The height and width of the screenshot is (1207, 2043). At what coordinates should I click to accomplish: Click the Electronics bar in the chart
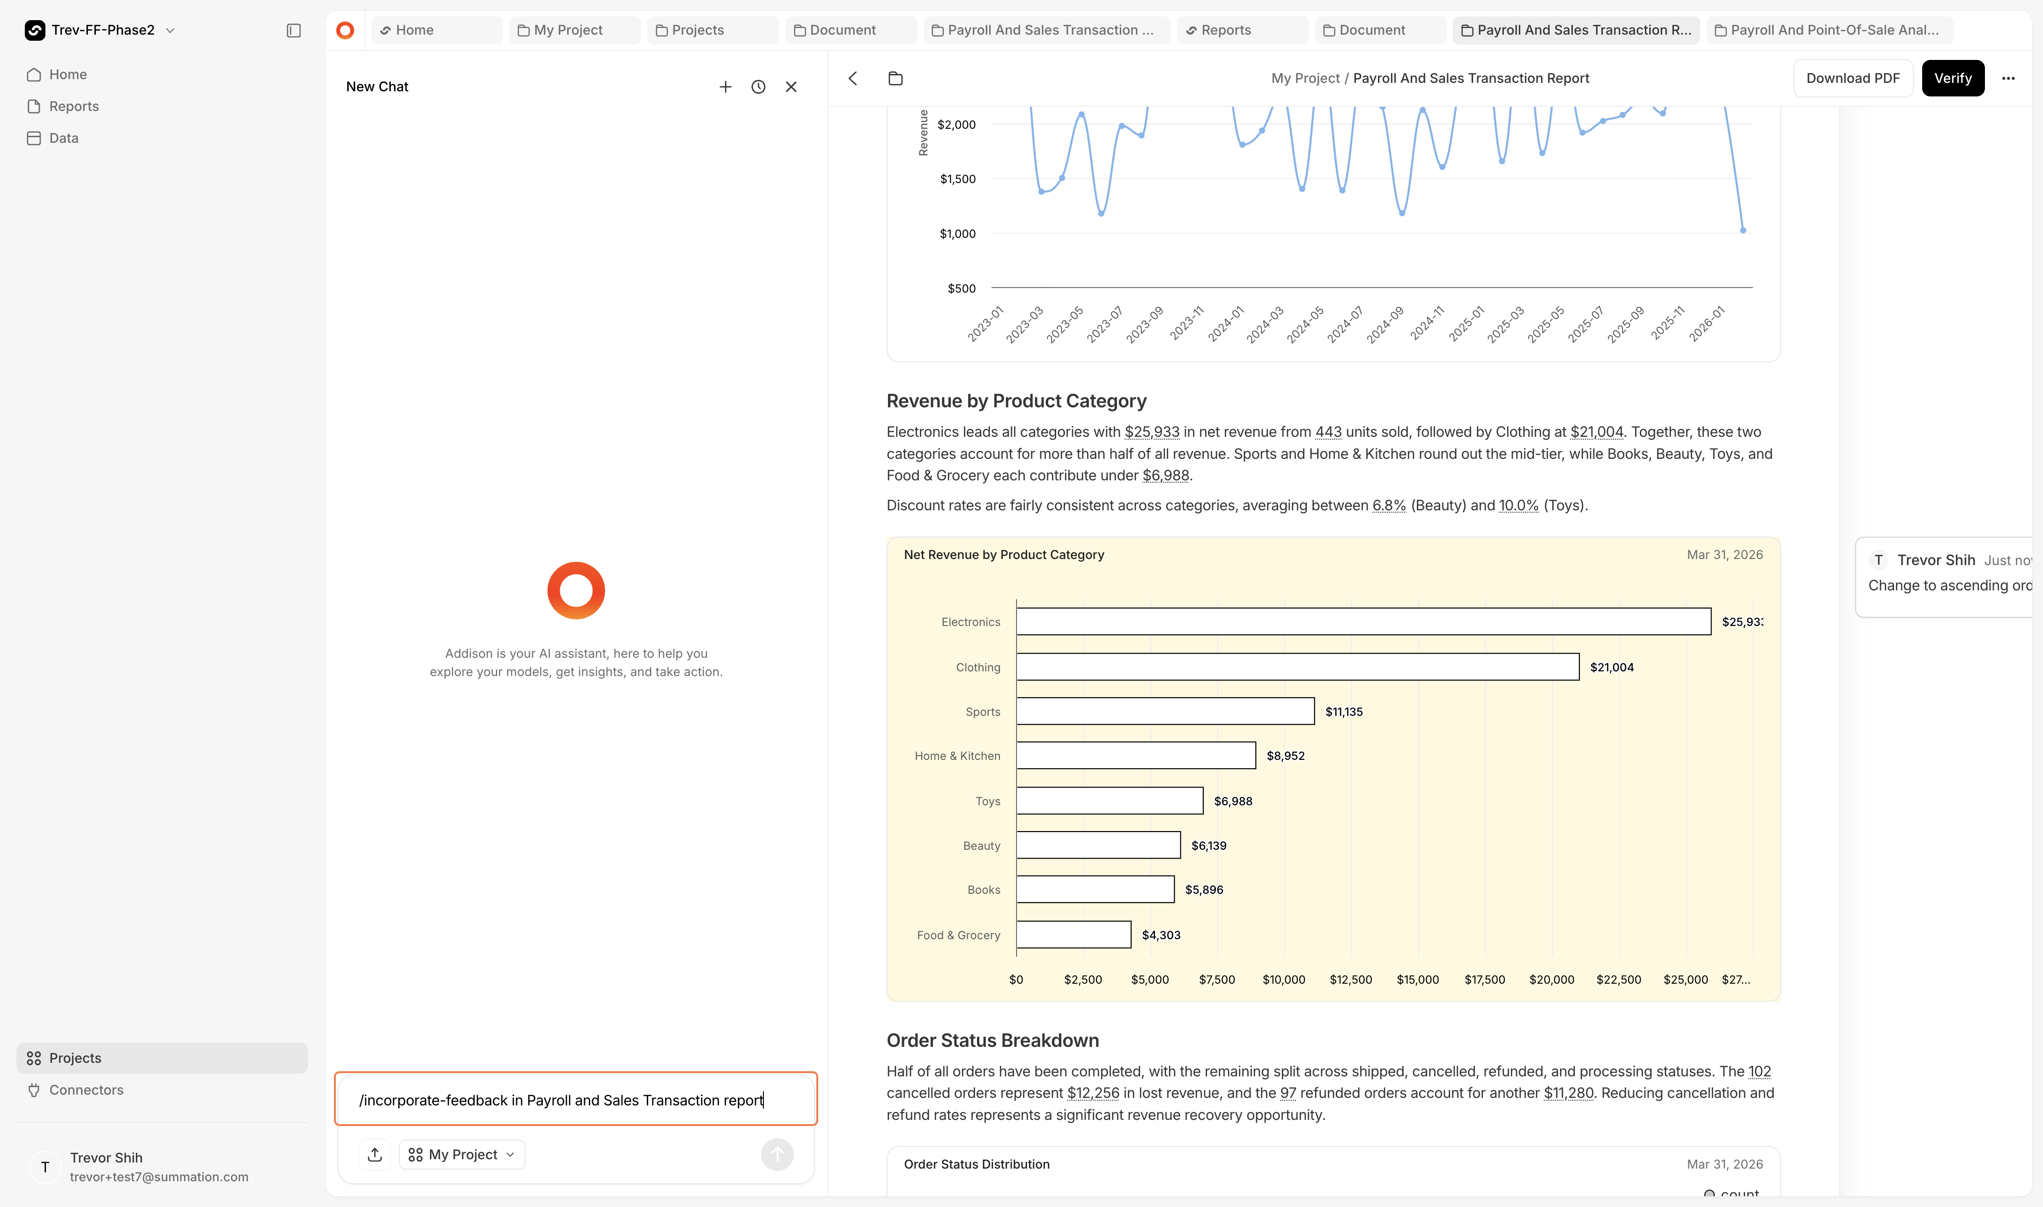(x=1363, y=621)
